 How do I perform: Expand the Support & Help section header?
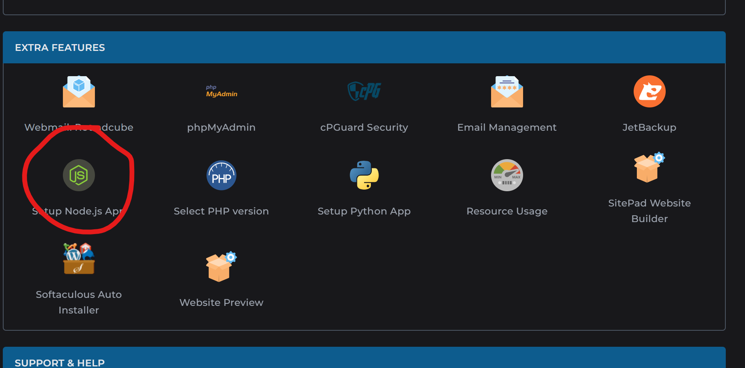point(60,362)
